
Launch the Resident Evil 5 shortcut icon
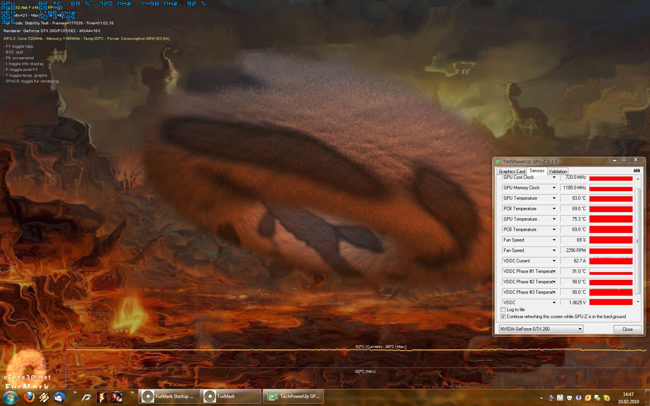click(101, 397)
